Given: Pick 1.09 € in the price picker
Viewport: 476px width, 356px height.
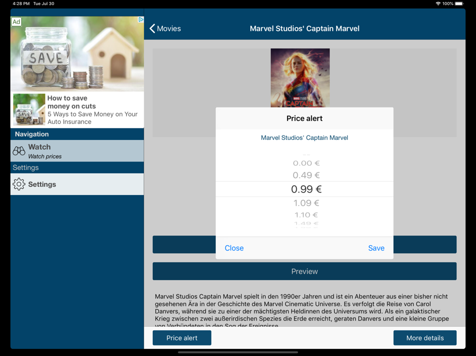Looking at the screenshot, I should [x=306, y=202].
